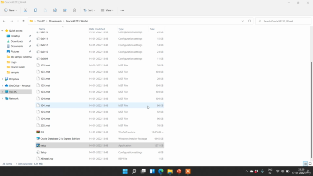Sort by the Type column header

[121, 29]
